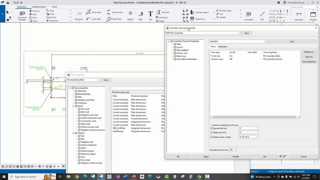Click the Part mark tool

[79, 16]
